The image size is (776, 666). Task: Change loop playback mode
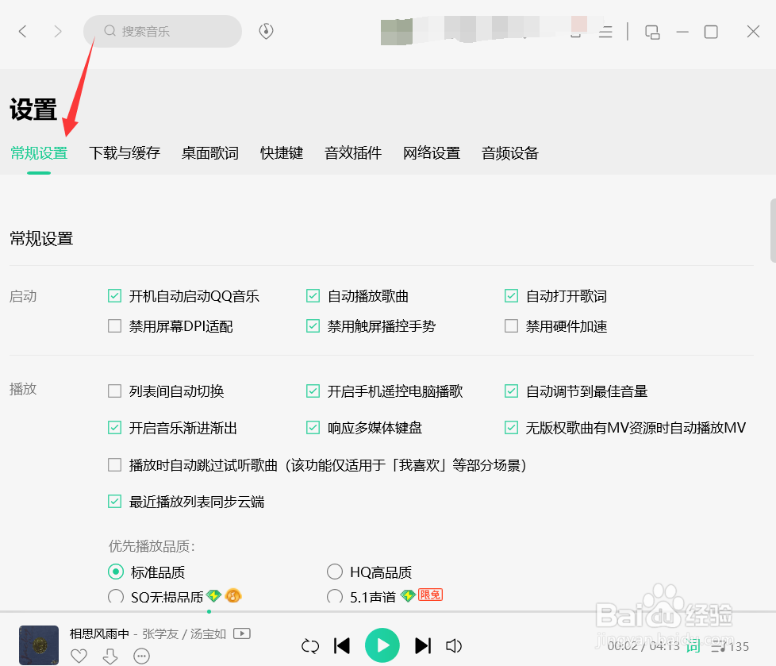pyautogui.click(x=310, y=646)
